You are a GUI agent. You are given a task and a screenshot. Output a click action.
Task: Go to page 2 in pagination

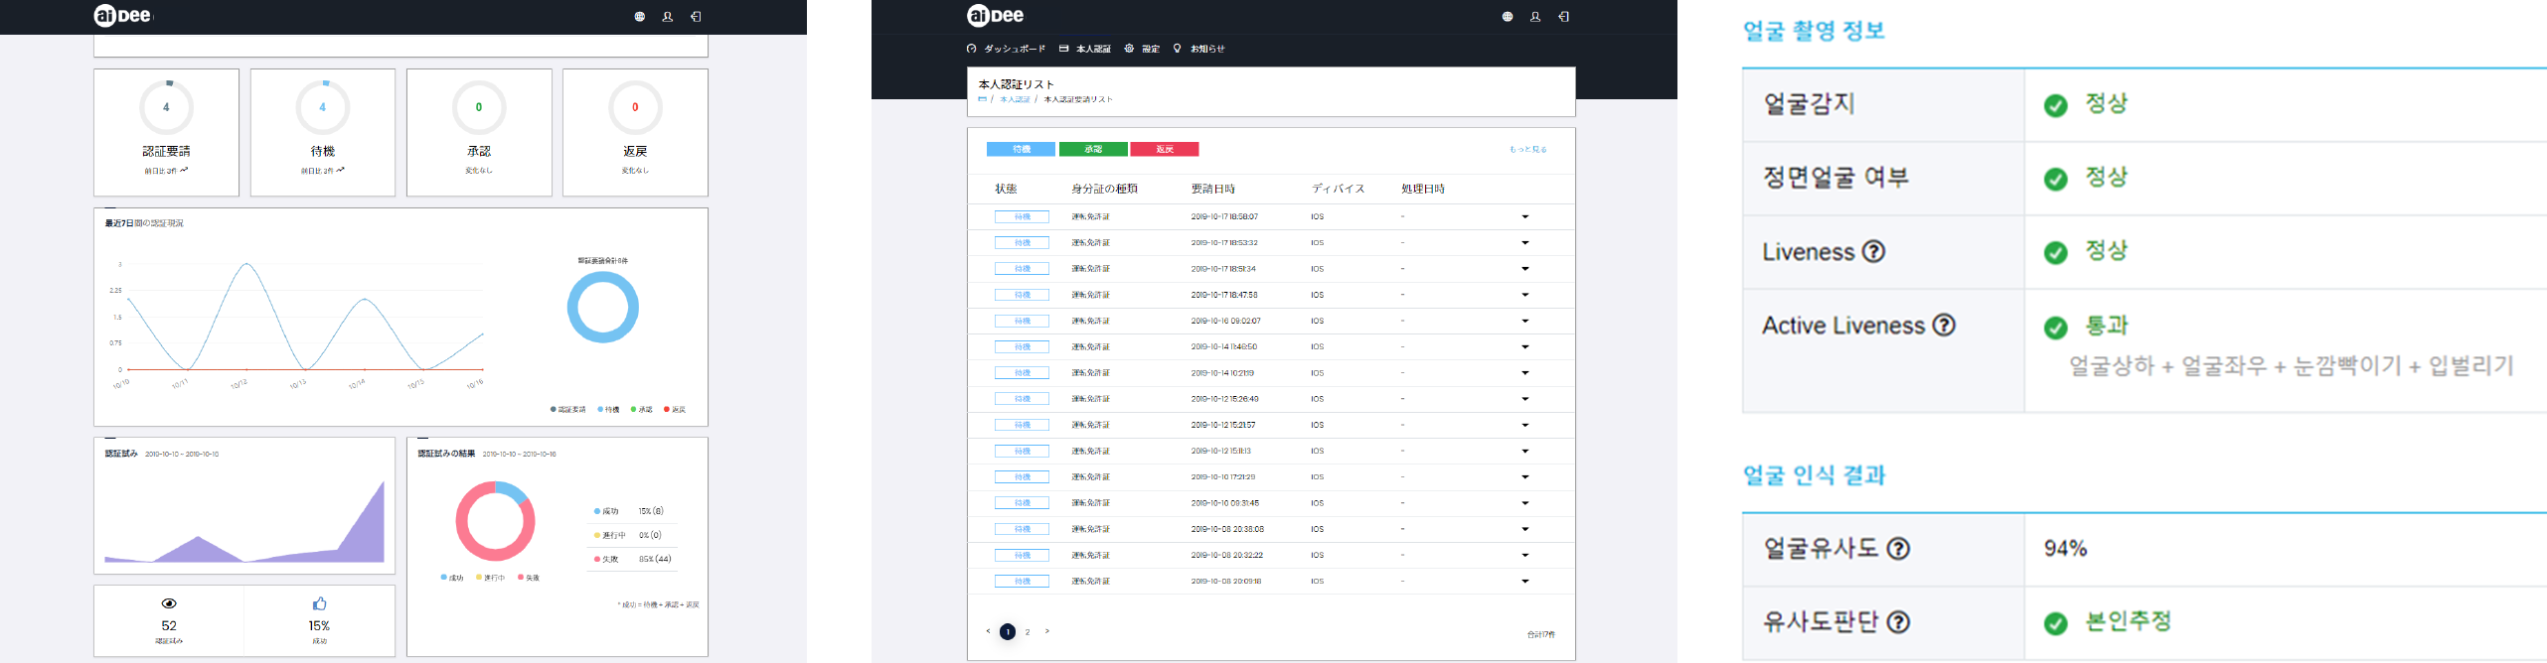pyautogui.click(x=1028, y=631)
